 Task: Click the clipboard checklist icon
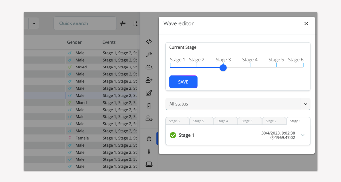(149, 106)
